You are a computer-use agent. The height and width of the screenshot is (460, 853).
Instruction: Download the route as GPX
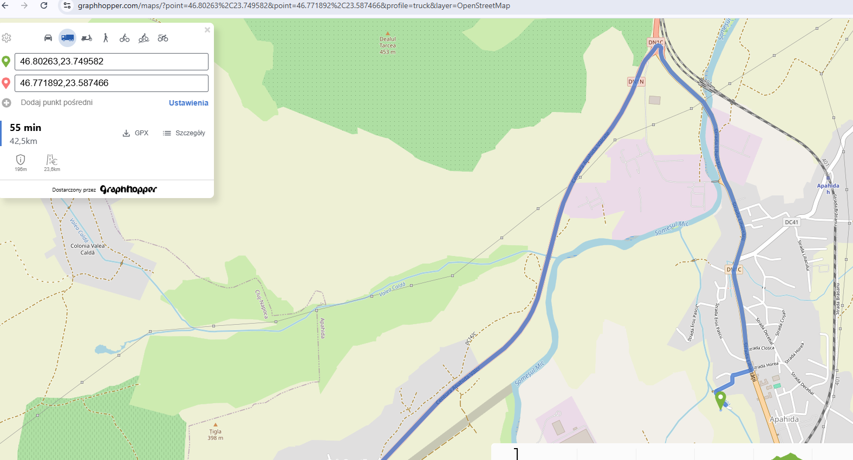[135, 133]
